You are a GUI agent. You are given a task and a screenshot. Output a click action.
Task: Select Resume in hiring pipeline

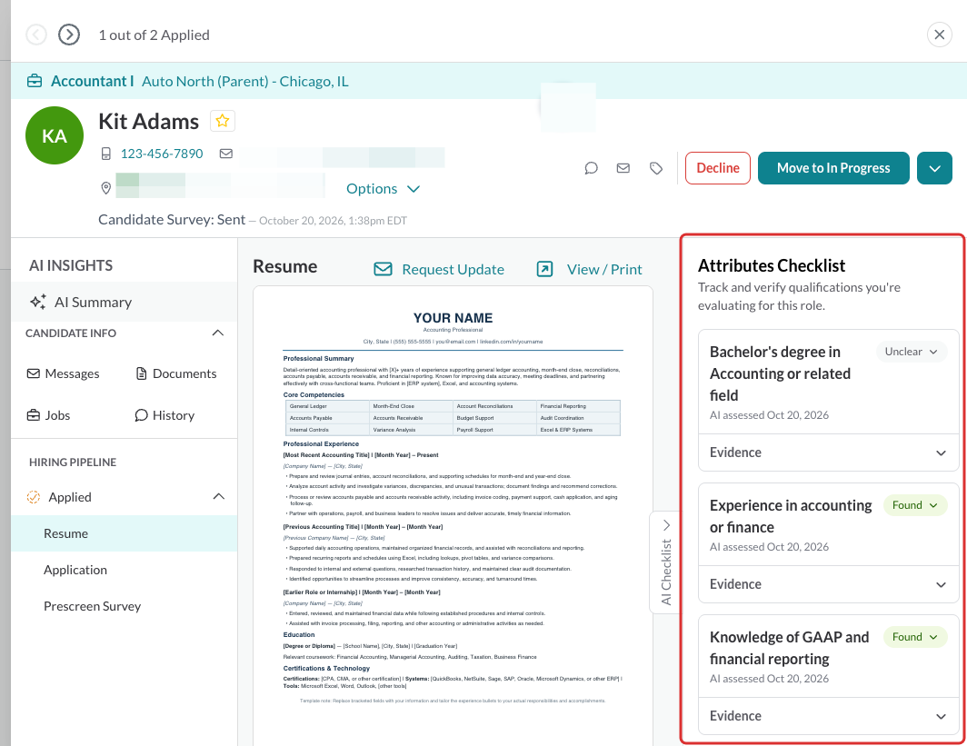124,533
